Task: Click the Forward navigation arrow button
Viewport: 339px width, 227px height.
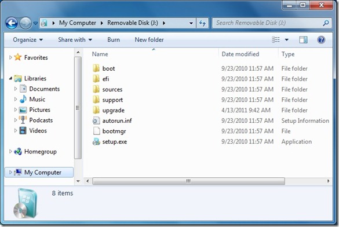Action: click(x=25, y=23)
